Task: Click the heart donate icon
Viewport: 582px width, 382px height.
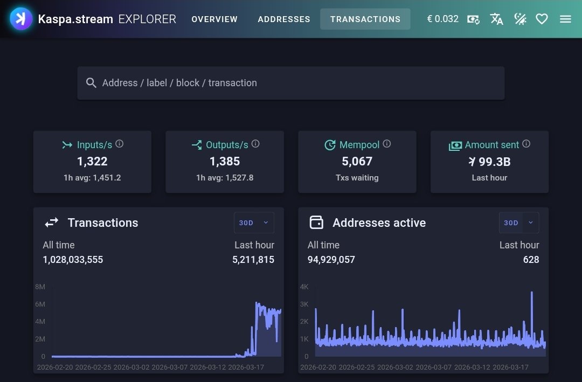Action: [542, 19]
